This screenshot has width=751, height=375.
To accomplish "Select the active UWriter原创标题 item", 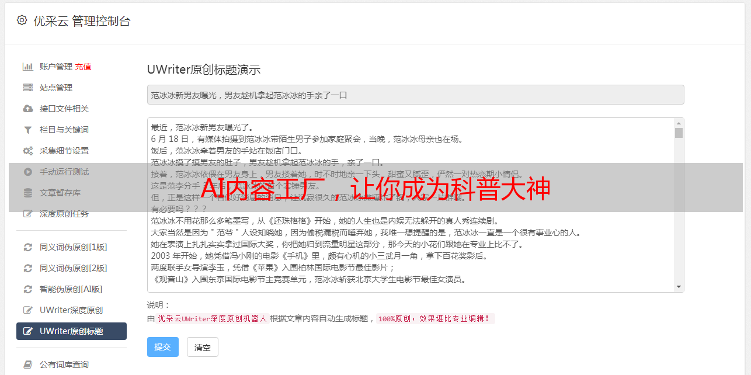I will coord(71,331).
